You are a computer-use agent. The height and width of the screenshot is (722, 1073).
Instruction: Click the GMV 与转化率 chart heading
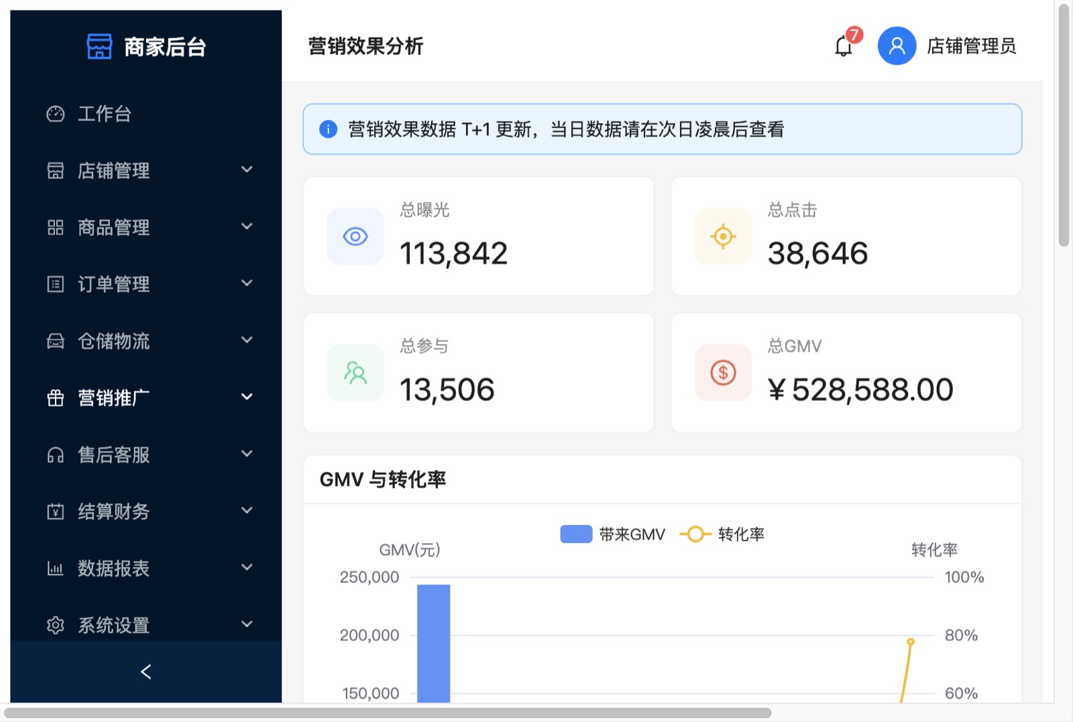382,479
